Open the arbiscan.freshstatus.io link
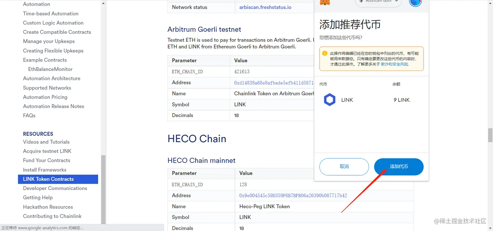Screen dimensions: 493x231 pos(265,7)
